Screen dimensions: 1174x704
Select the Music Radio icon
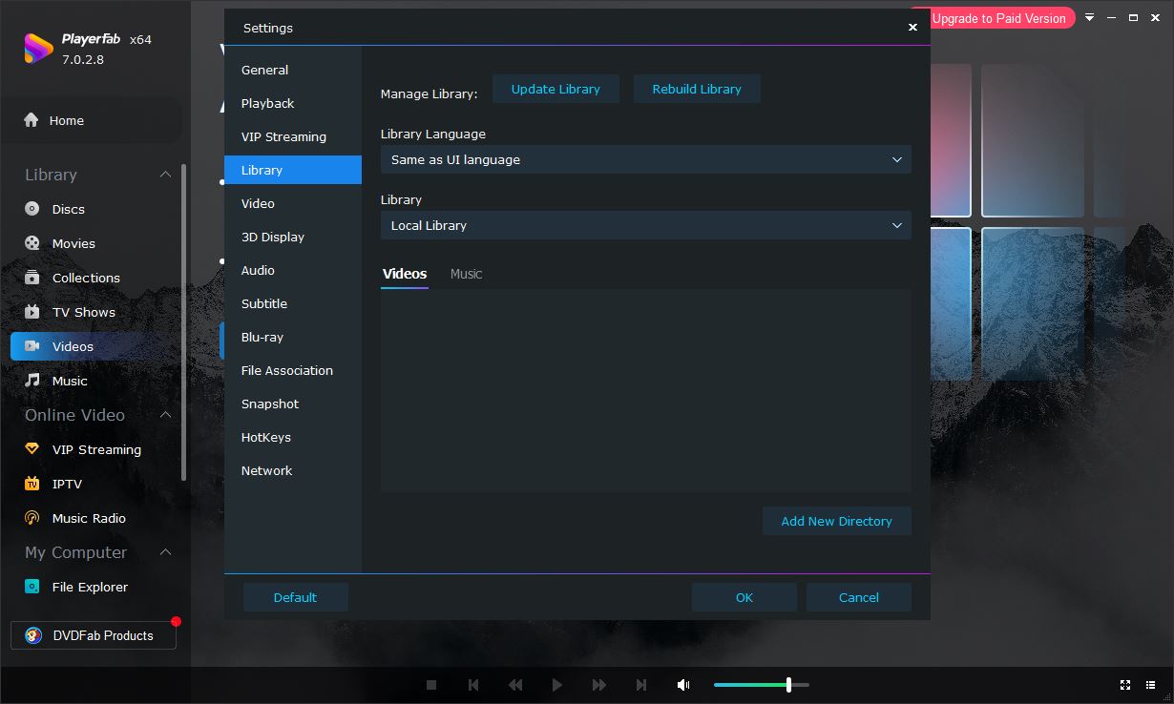click(32, 518)
